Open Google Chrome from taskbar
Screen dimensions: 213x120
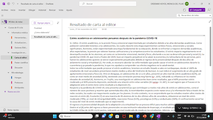point(151,116)
